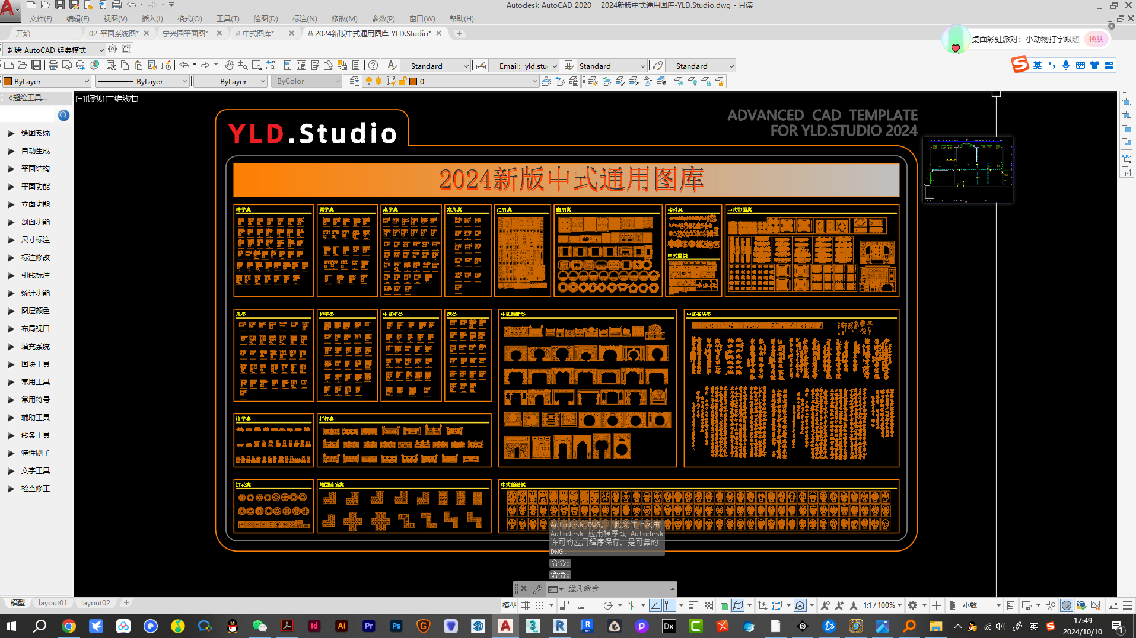Click the Zoom Window icon

click(257, 65)
